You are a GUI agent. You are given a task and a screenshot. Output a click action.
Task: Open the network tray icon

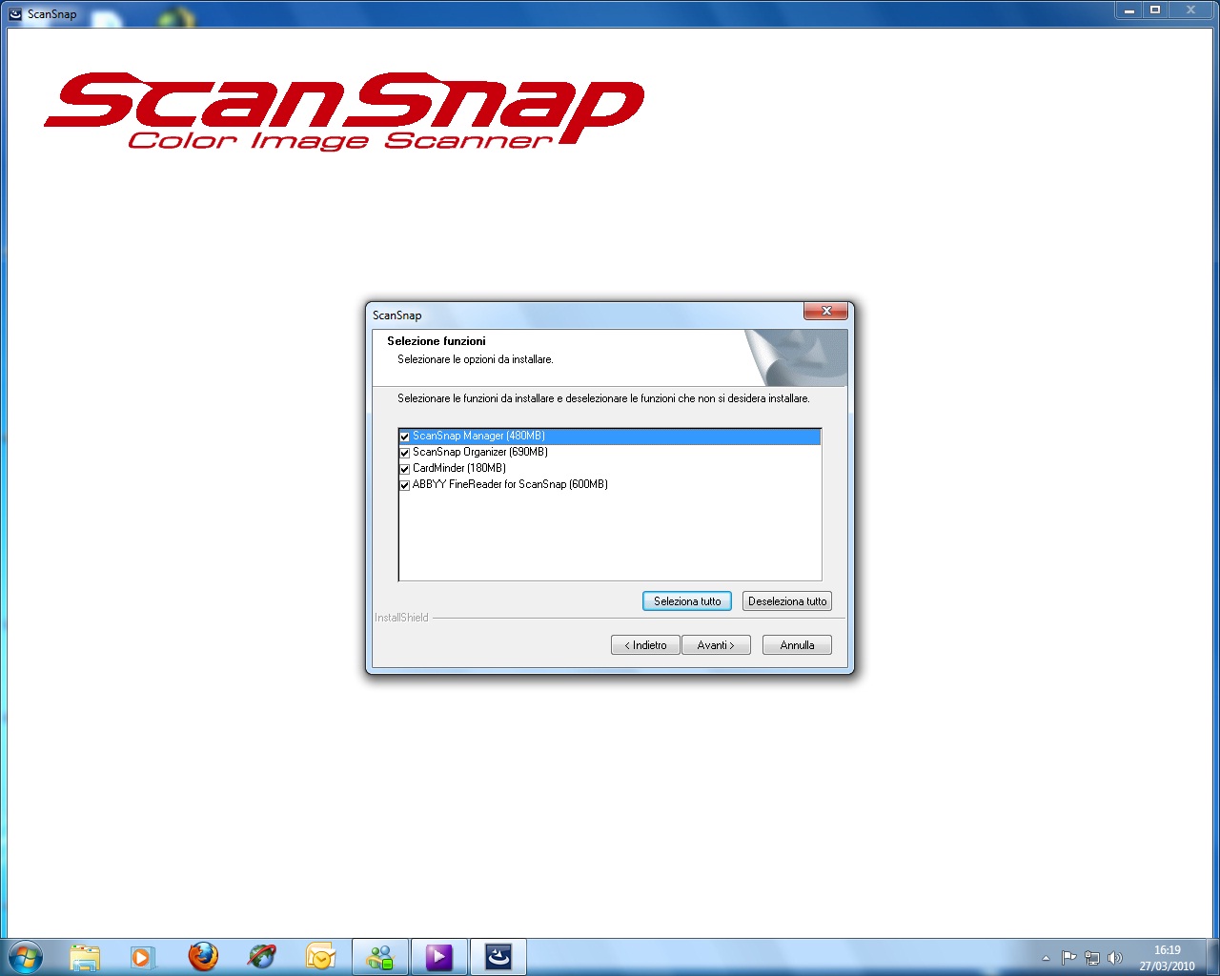coord(1092,958)
